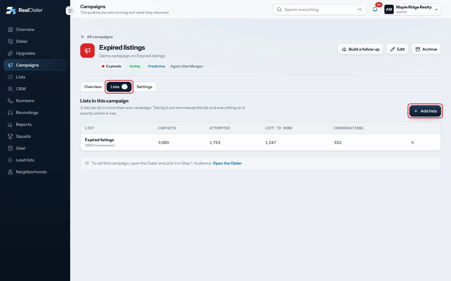Click the Agent Alex Morgan label

[187, 66]
